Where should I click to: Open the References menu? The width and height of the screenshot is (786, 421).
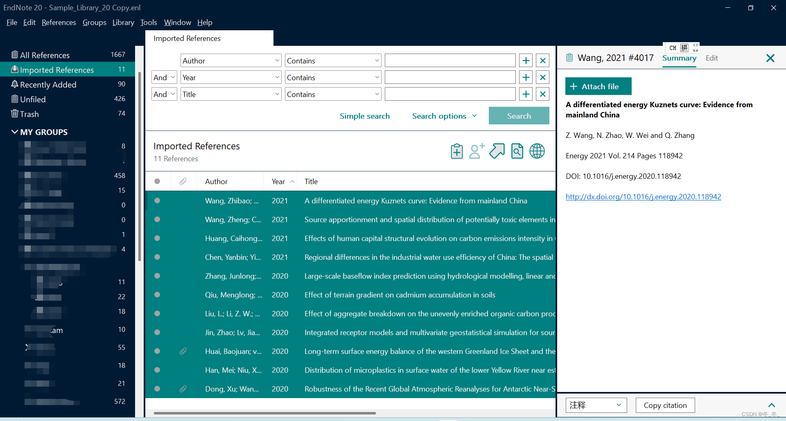point(59,23)
